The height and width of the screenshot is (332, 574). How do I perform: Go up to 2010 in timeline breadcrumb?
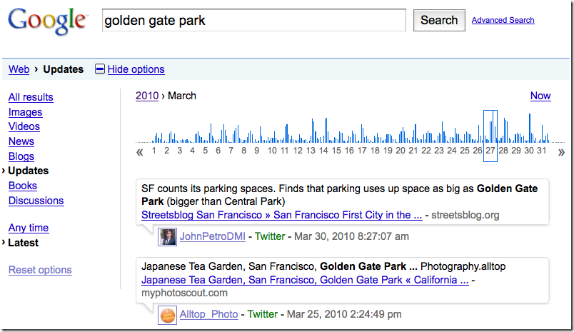pos(147,96)
